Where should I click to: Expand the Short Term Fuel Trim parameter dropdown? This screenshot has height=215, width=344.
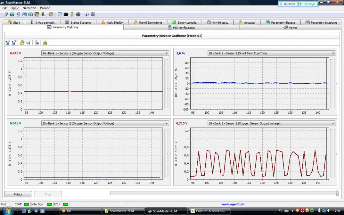333,53
